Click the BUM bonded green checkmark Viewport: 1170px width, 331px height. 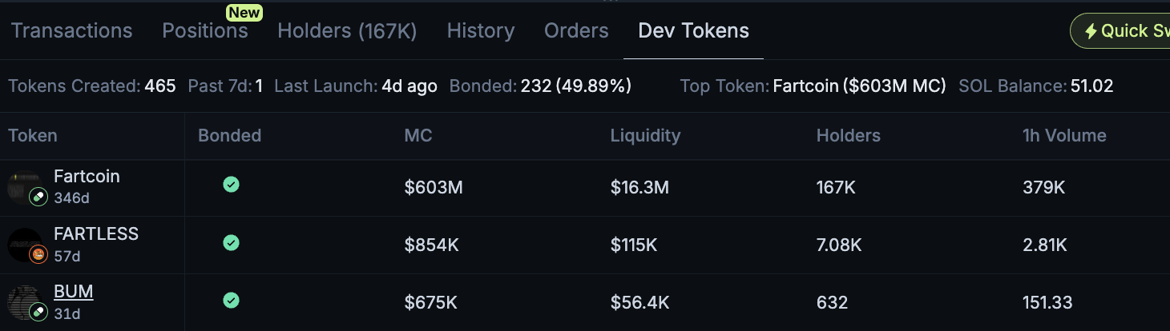pos(231,301)
